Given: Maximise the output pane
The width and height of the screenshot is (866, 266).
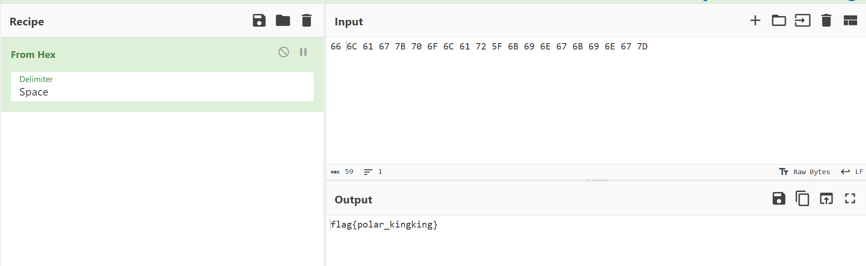Looking at the screenshot, I should [850, 198].
